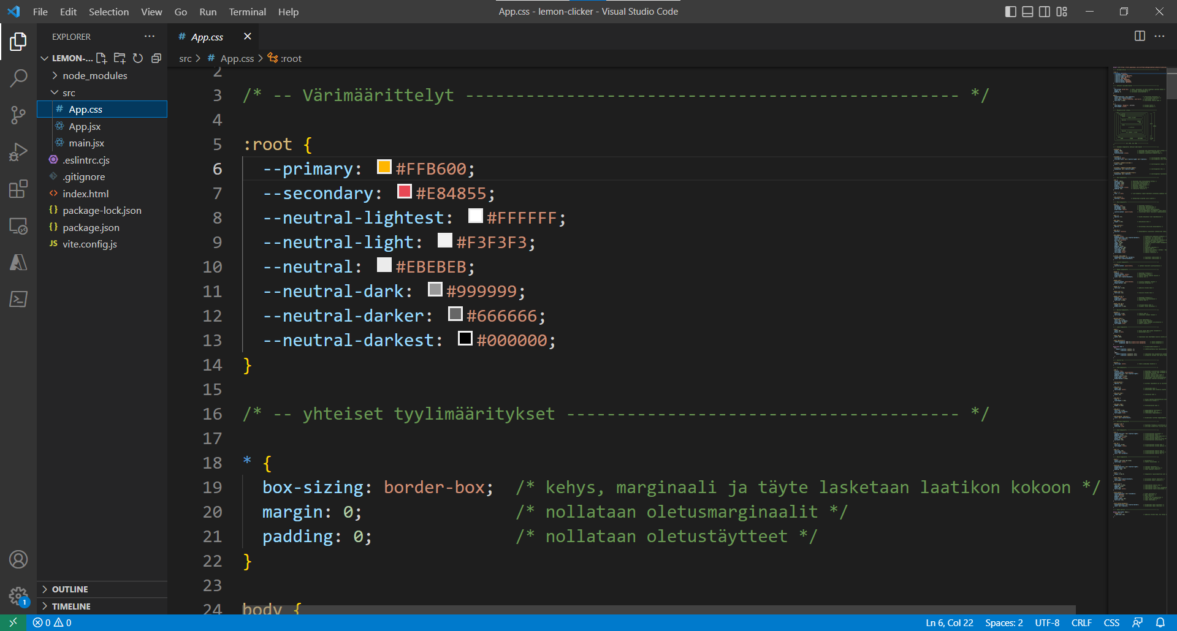Change CSS language mode

coord(1111,622)
